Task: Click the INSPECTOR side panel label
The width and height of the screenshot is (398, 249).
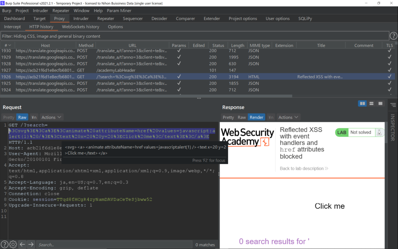Action: pos(393,128)
